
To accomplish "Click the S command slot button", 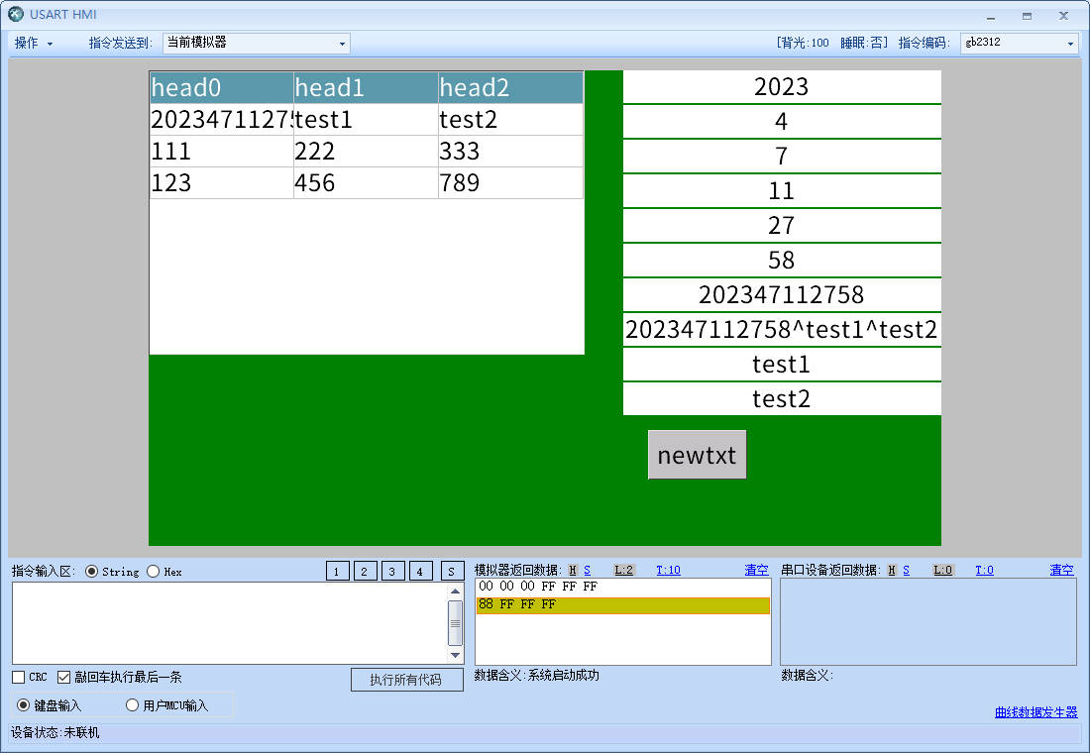I will click(452, 571).
